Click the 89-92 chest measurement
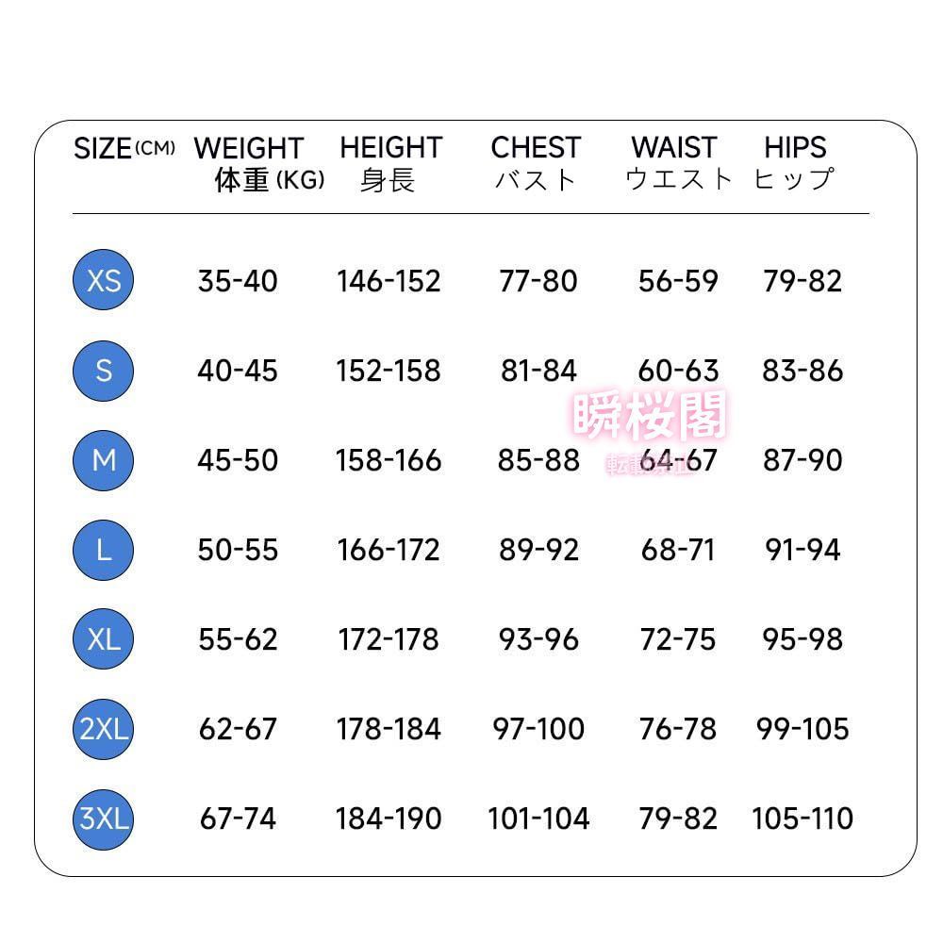 538,550
